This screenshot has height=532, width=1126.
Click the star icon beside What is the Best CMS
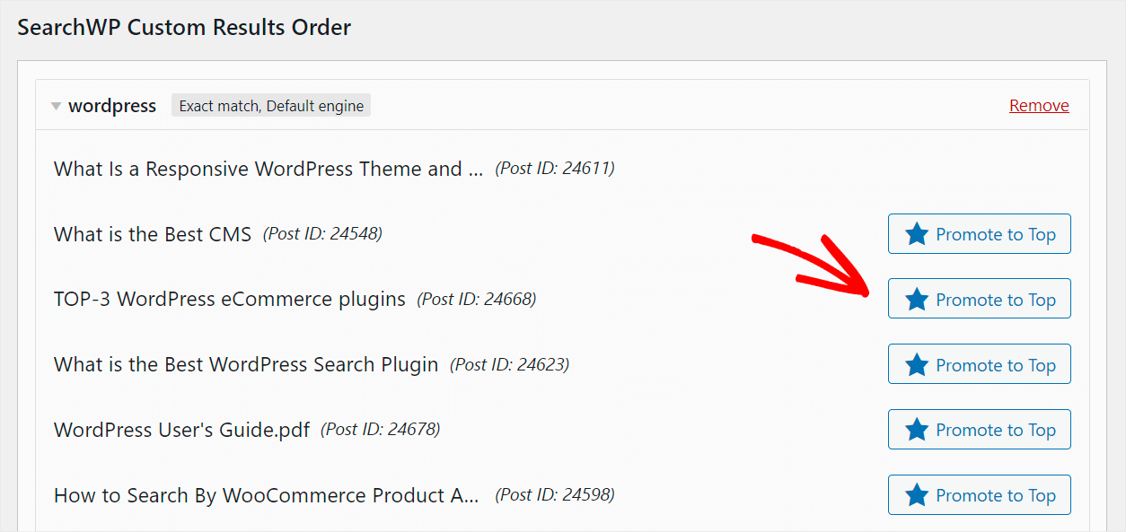click(x=917, y=234)
